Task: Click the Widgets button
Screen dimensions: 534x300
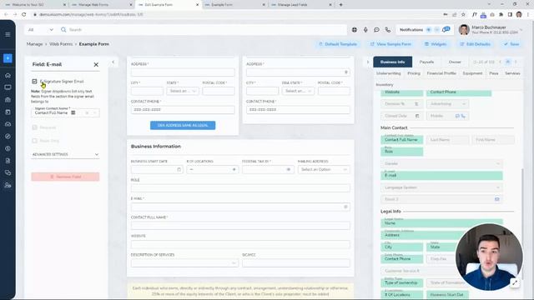Action: 436,44
